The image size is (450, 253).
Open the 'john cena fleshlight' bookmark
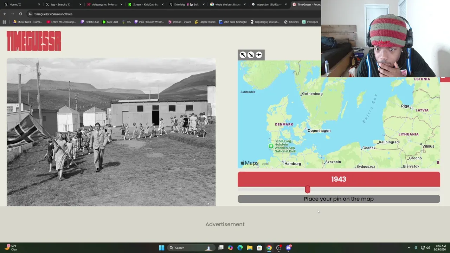tap(233, 22)
